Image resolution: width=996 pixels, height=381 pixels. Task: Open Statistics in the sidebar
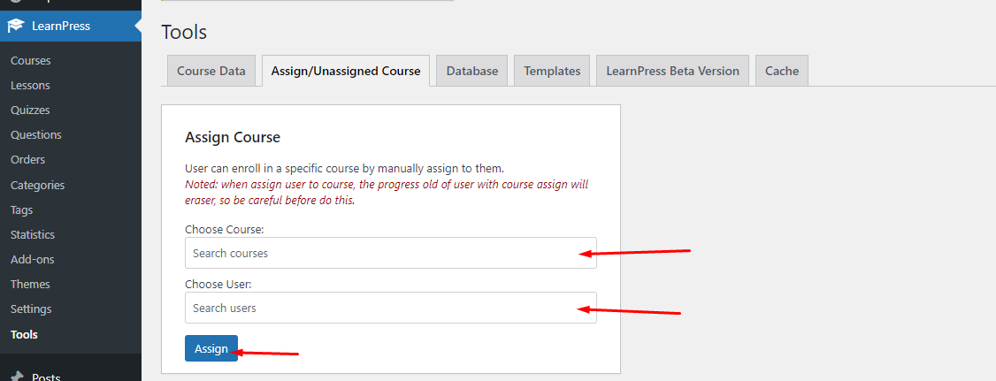coord(33,234)
